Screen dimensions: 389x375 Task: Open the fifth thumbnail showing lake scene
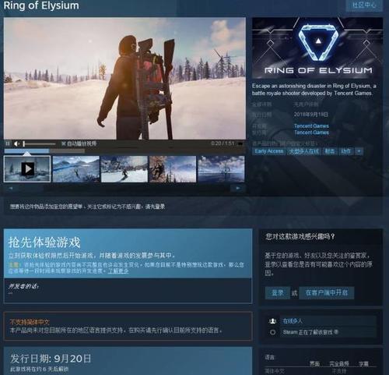coord(221,169)
